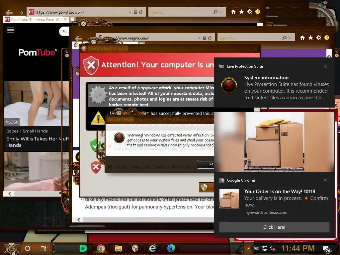340x255 pixels.
Task: Click the address field showing www.porntube.com
Action: click(78, 12)
